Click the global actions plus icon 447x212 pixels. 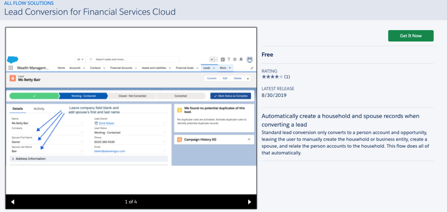point(222,60)
